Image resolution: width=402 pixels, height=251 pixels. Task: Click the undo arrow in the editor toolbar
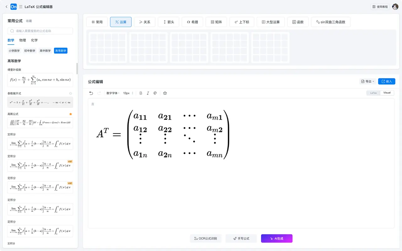click(91, 93)
